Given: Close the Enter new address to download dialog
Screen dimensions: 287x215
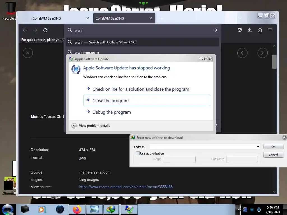Looking at the screenshot, I should click(284, 137).
